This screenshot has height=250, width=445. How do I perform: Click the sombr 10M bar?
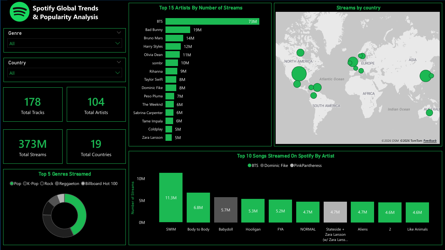pos(172,63)
